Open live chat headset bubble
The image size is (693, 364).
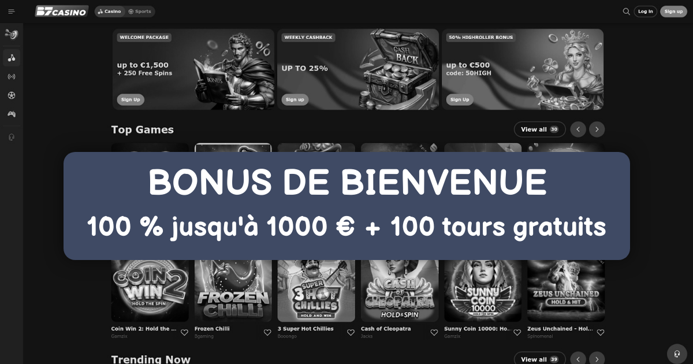[677, 354]
